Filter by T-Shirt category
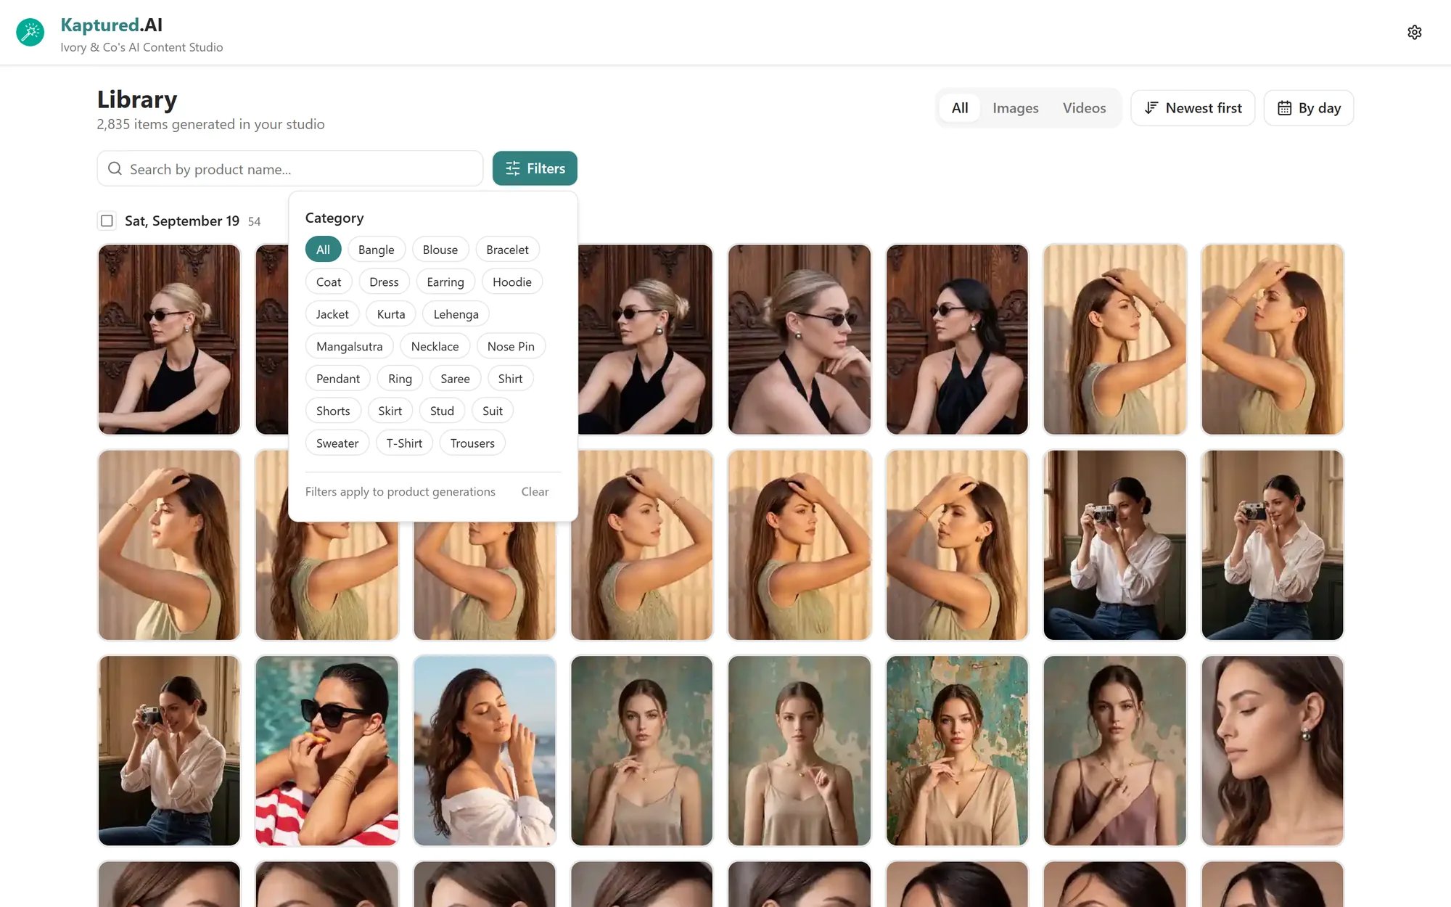The image size is (1451, 907). pyautogui.click(x=404, y=443)
